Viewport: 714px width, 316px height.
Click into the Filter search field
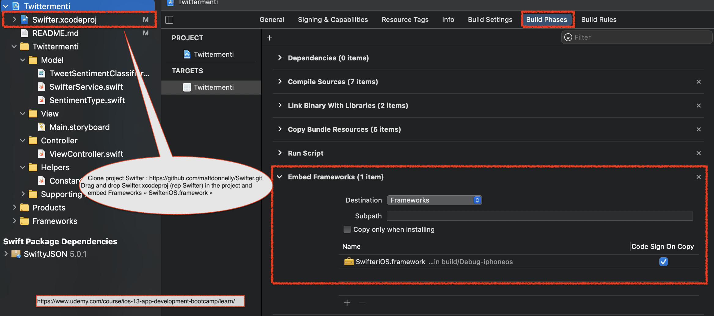pos(637,37)
